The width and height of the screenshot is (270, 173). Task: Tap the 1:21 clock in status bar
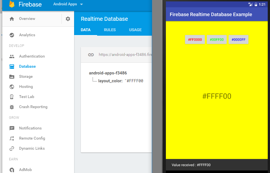[262, 4]
